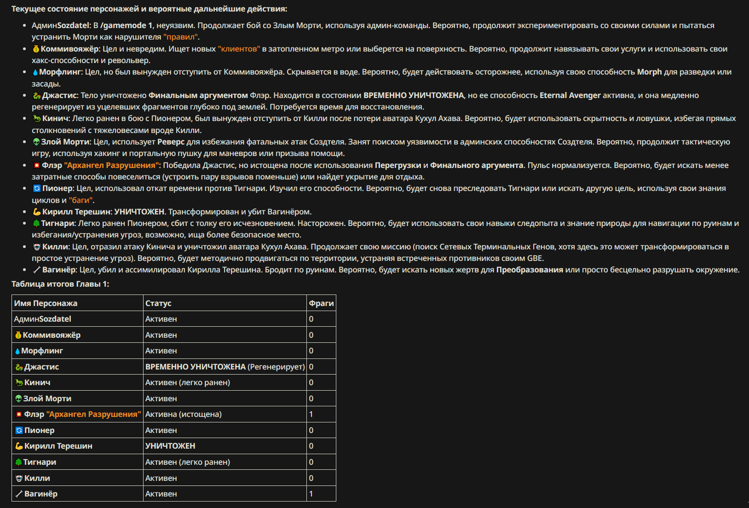
Task: Click the blade emoji before Вагинёр in the bullet list
Action: click(x=37, y=270)
